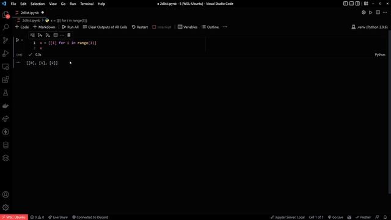Image resolution: width=391 pixels, height=220 pixels.
Task: Open the Selection menu
Action: pos(38,4)
